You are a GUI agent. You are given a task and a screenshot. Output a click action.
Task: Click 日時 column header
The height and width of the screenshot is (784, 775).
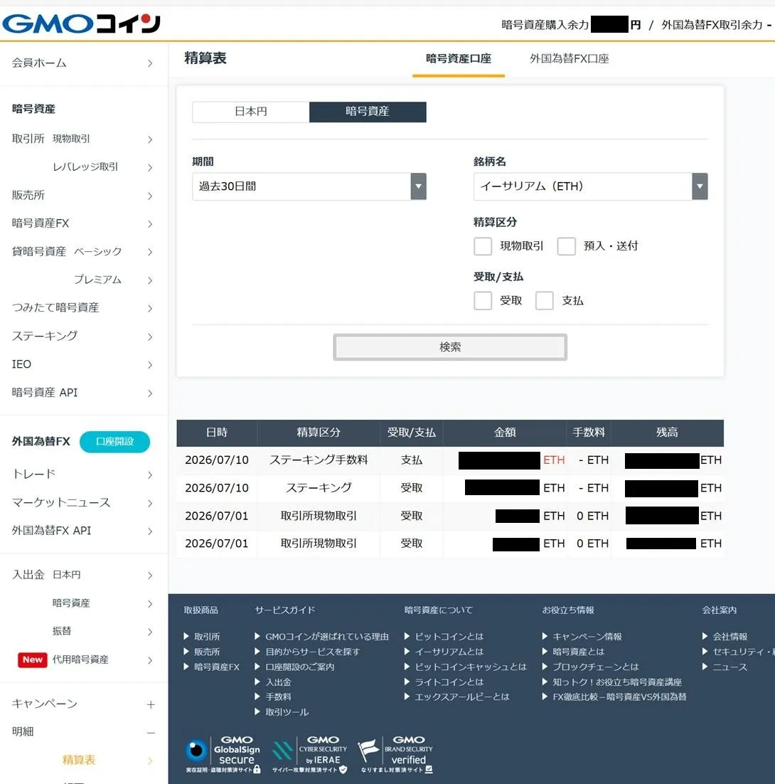pyautogui.click(x=217, y=433)
